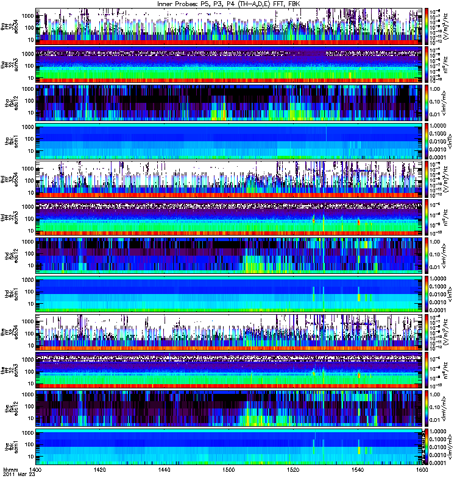Click the '1.00' color scale value of thd edc12

434,242
